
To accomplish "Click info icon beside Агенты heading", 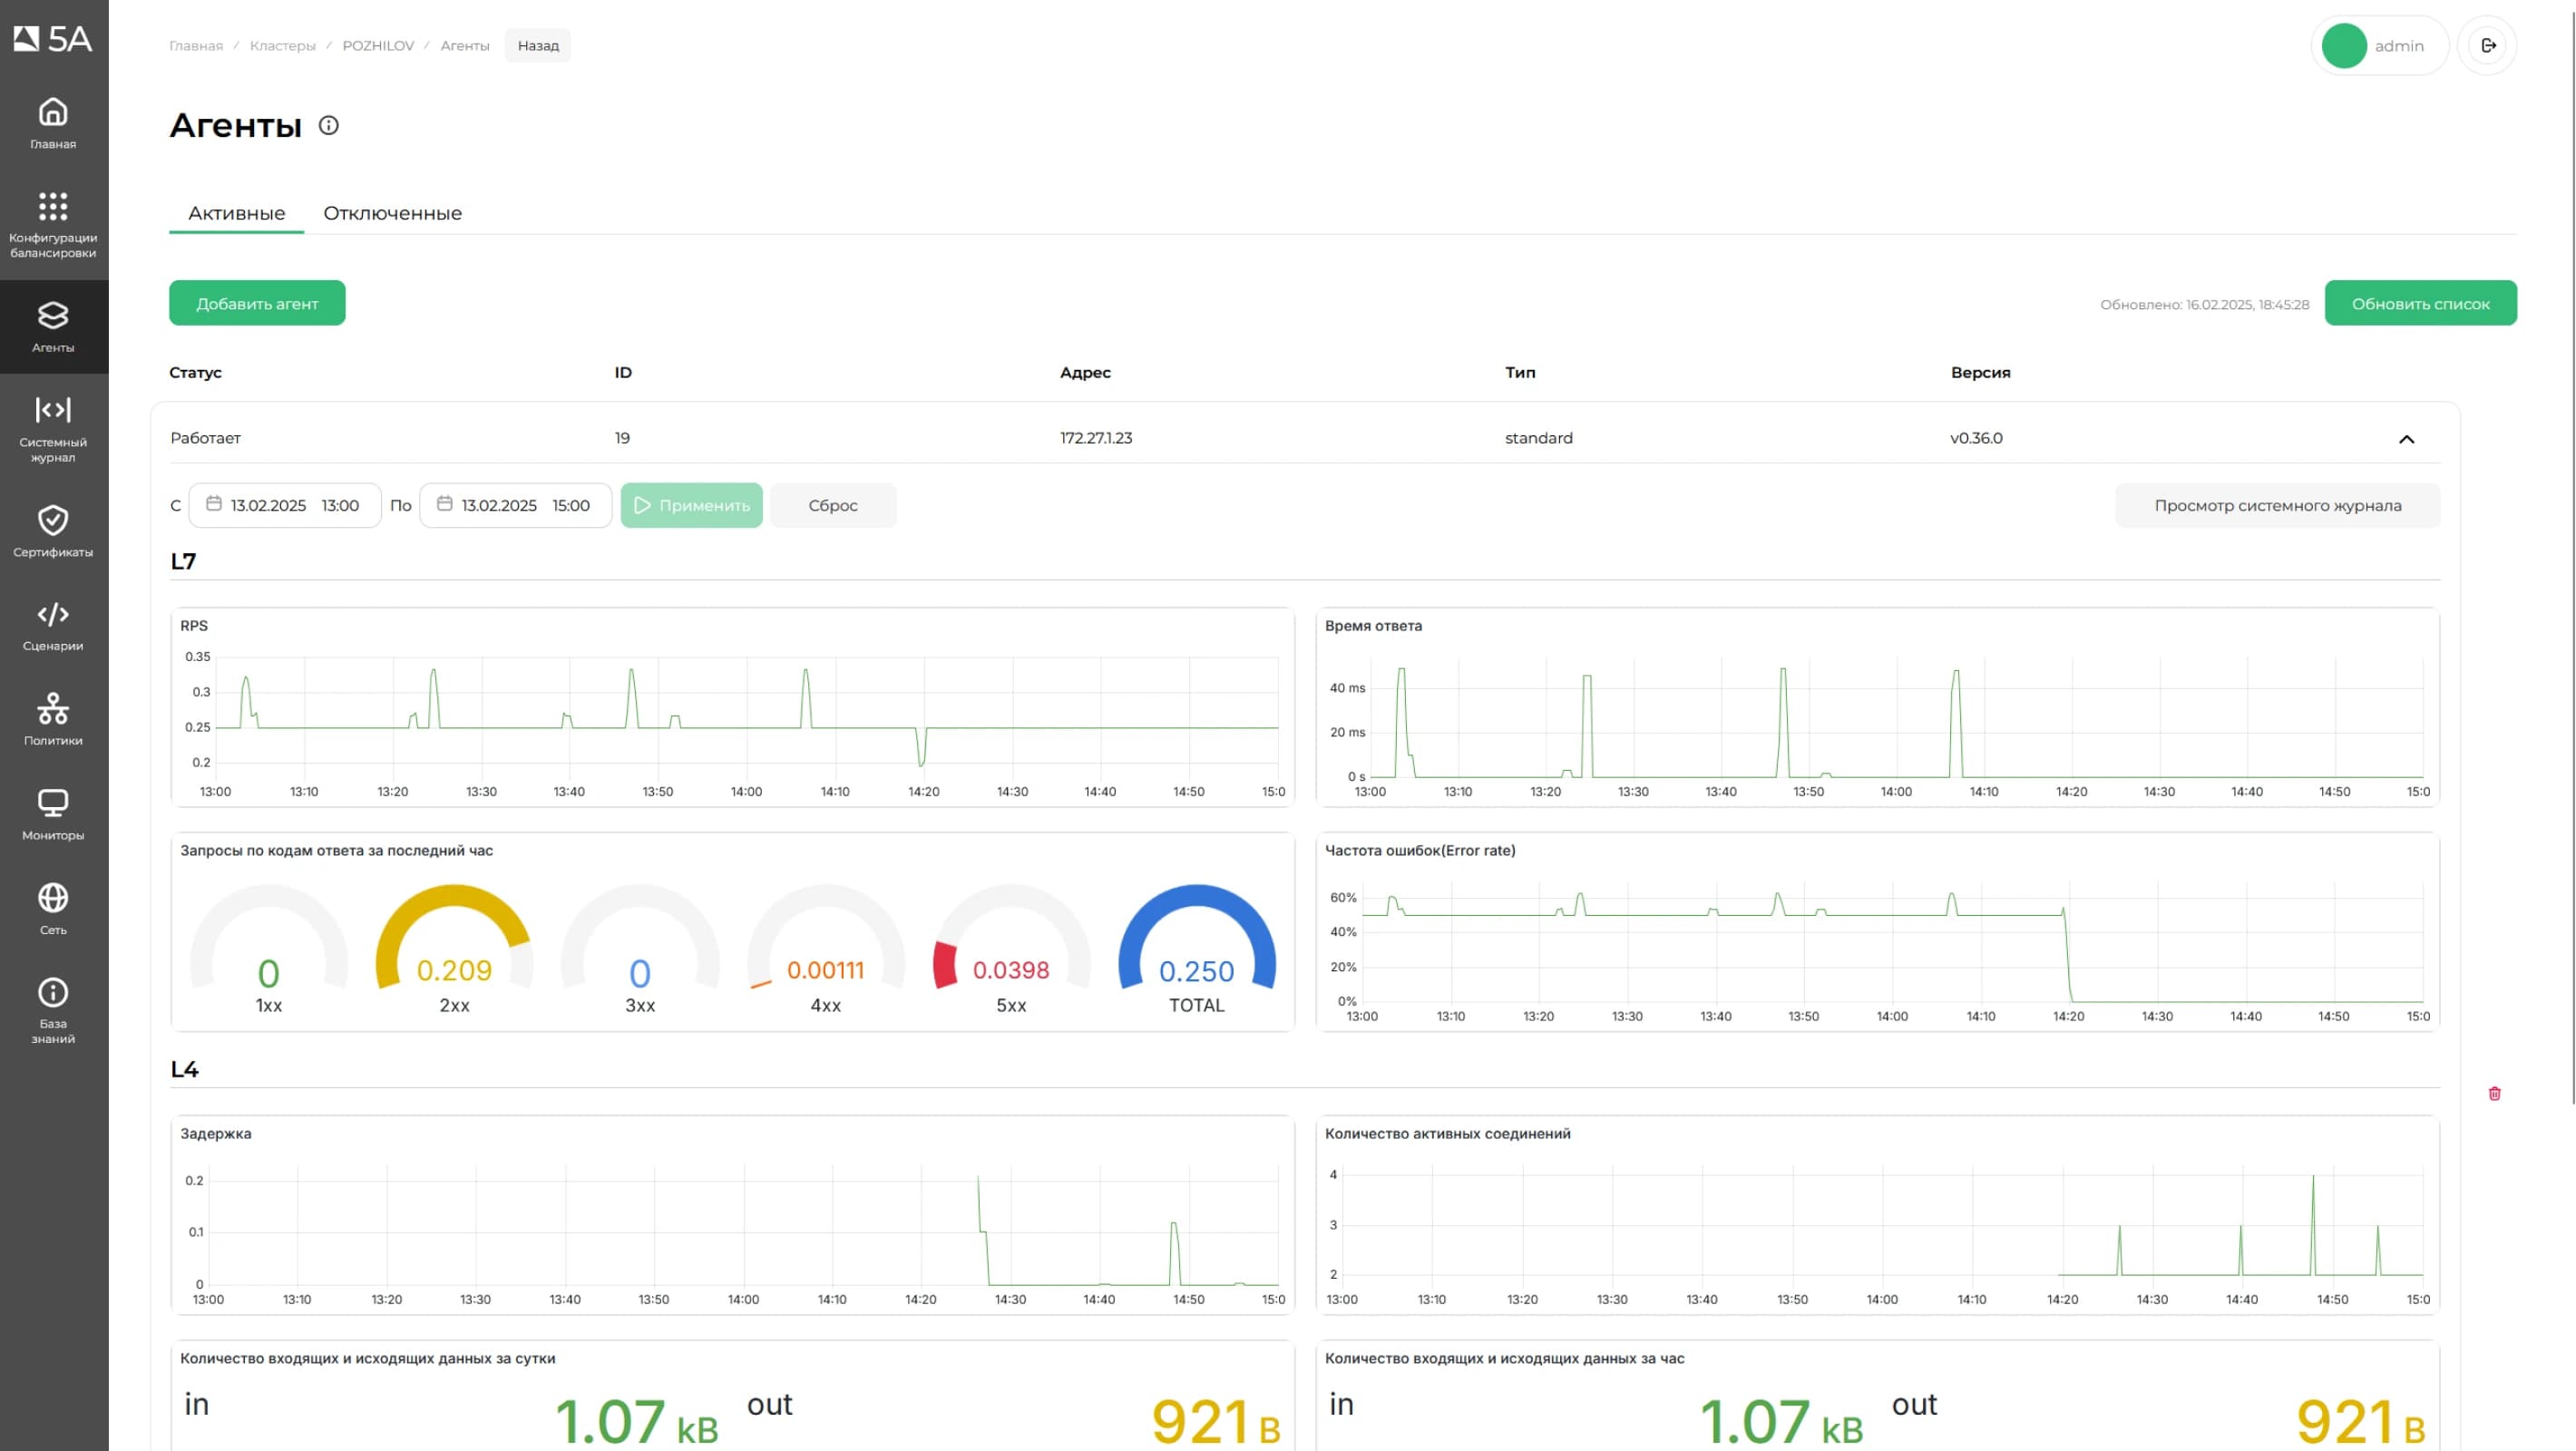I will coord(328,125).
